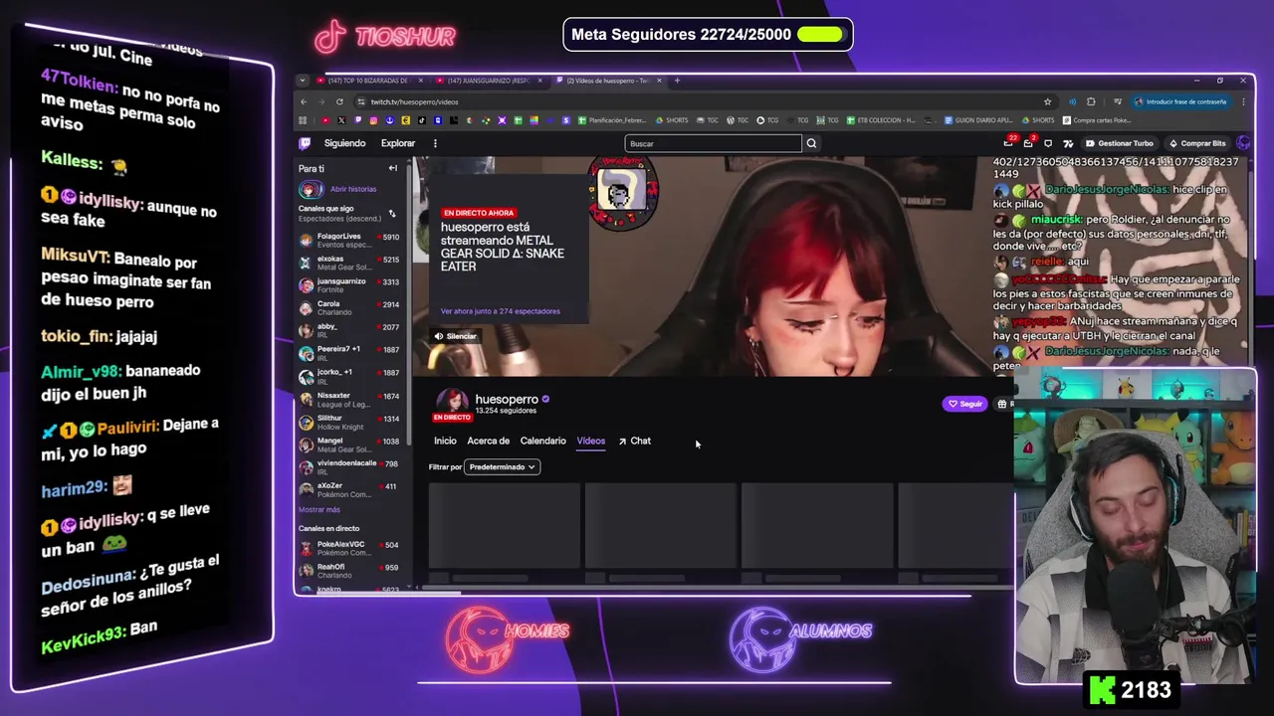Screen dimensions: 1274x716
Task: Open the Twitch three-dot more menu
Action: pos(435,143)
